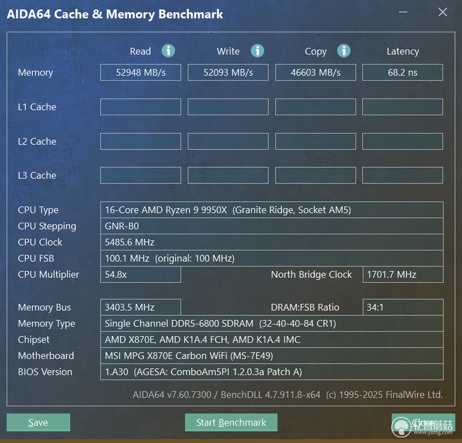Click the CPU Stepping label

[47, 226]
